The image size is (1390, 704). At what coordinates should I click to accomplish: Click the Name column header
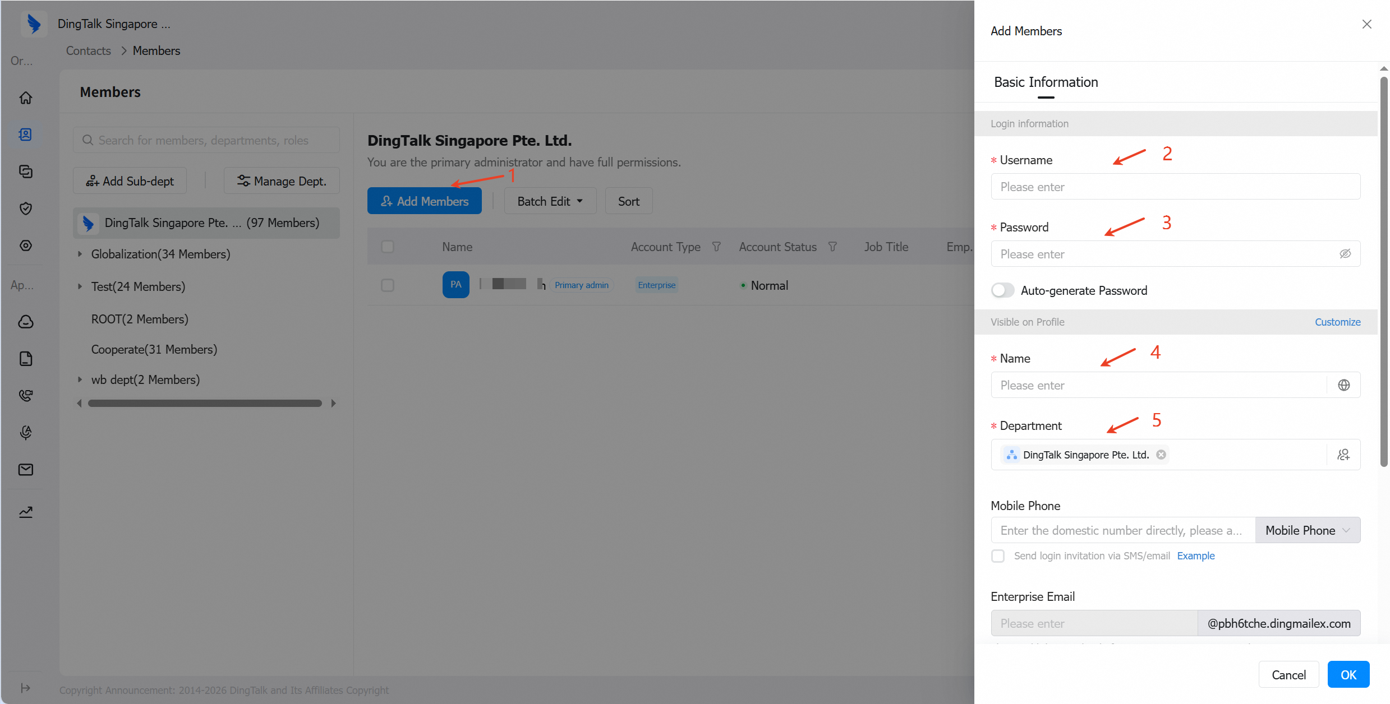tap(457, 247)
